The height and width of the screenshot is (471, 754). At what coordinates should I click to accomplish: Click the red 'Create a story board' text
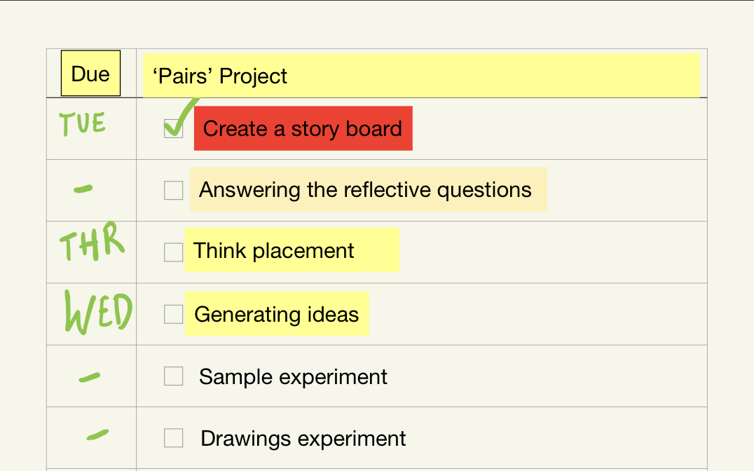point(303,129)
